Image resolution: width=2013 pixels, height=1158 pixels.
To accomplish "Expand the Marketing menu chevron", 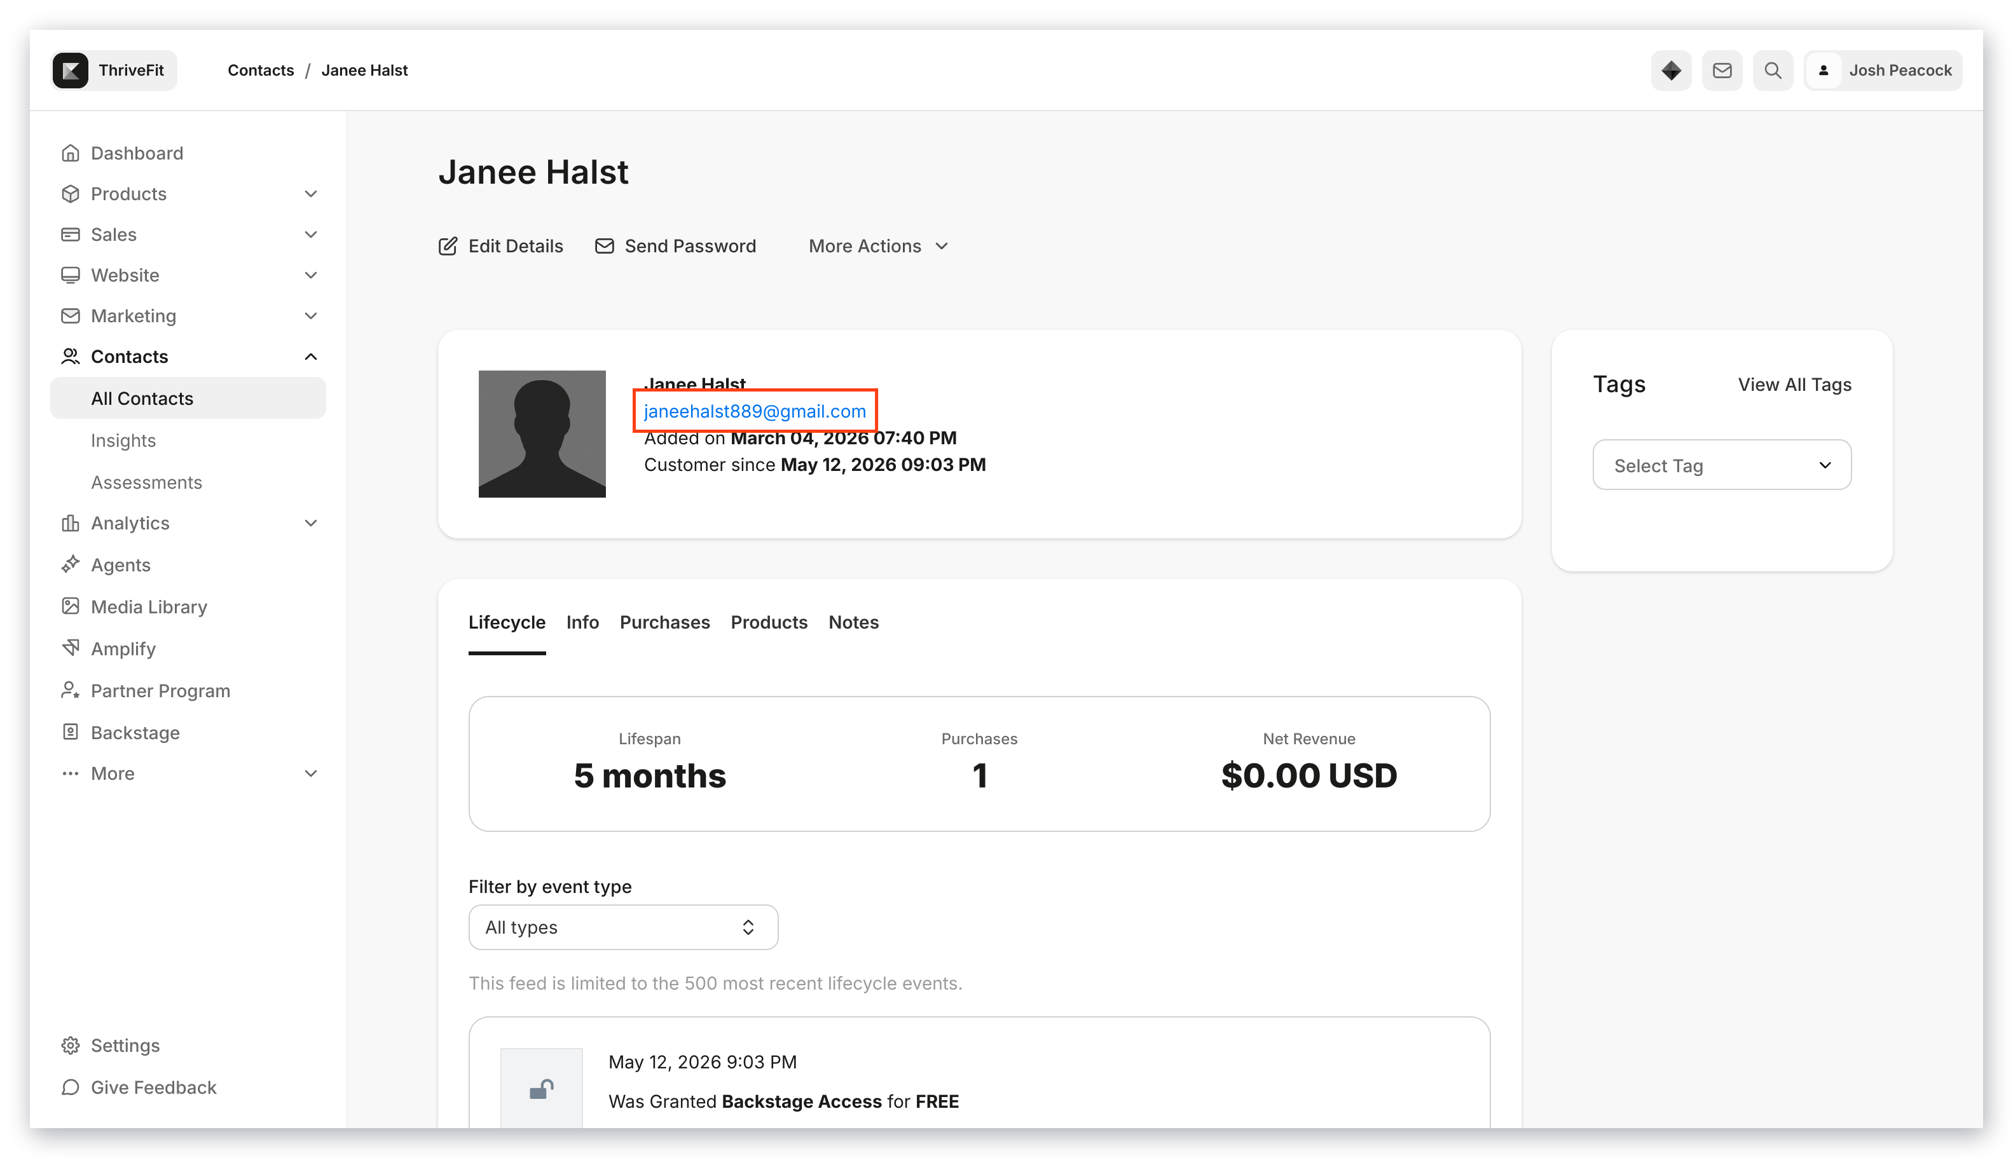I will click(x=310, y=315).
